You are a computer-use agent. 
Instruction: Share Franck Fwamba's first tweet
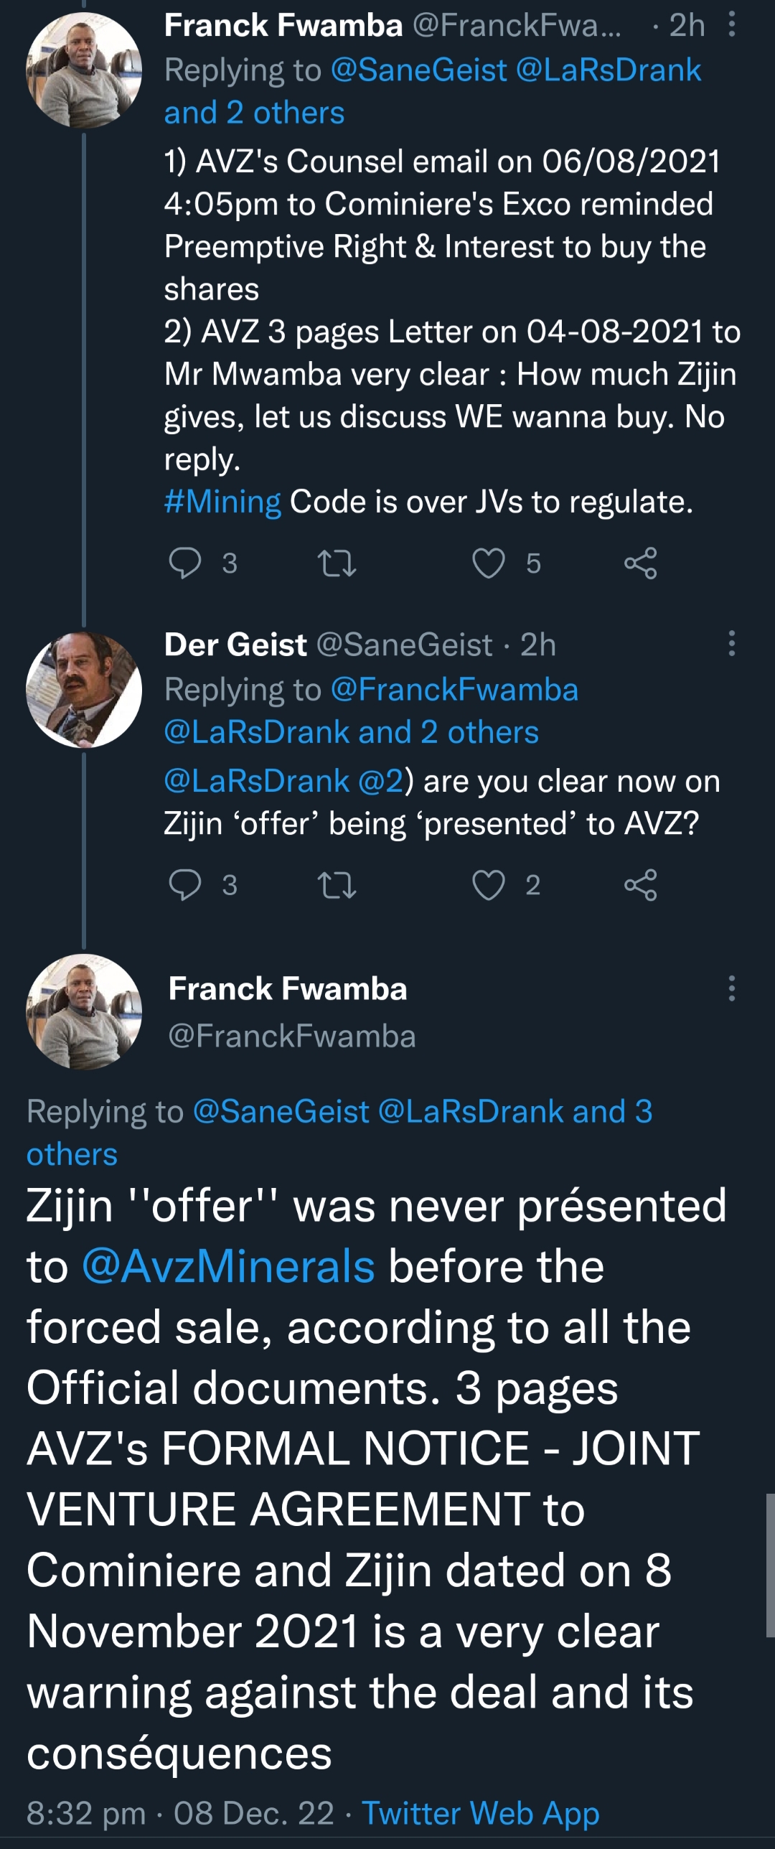coord(640,563)
